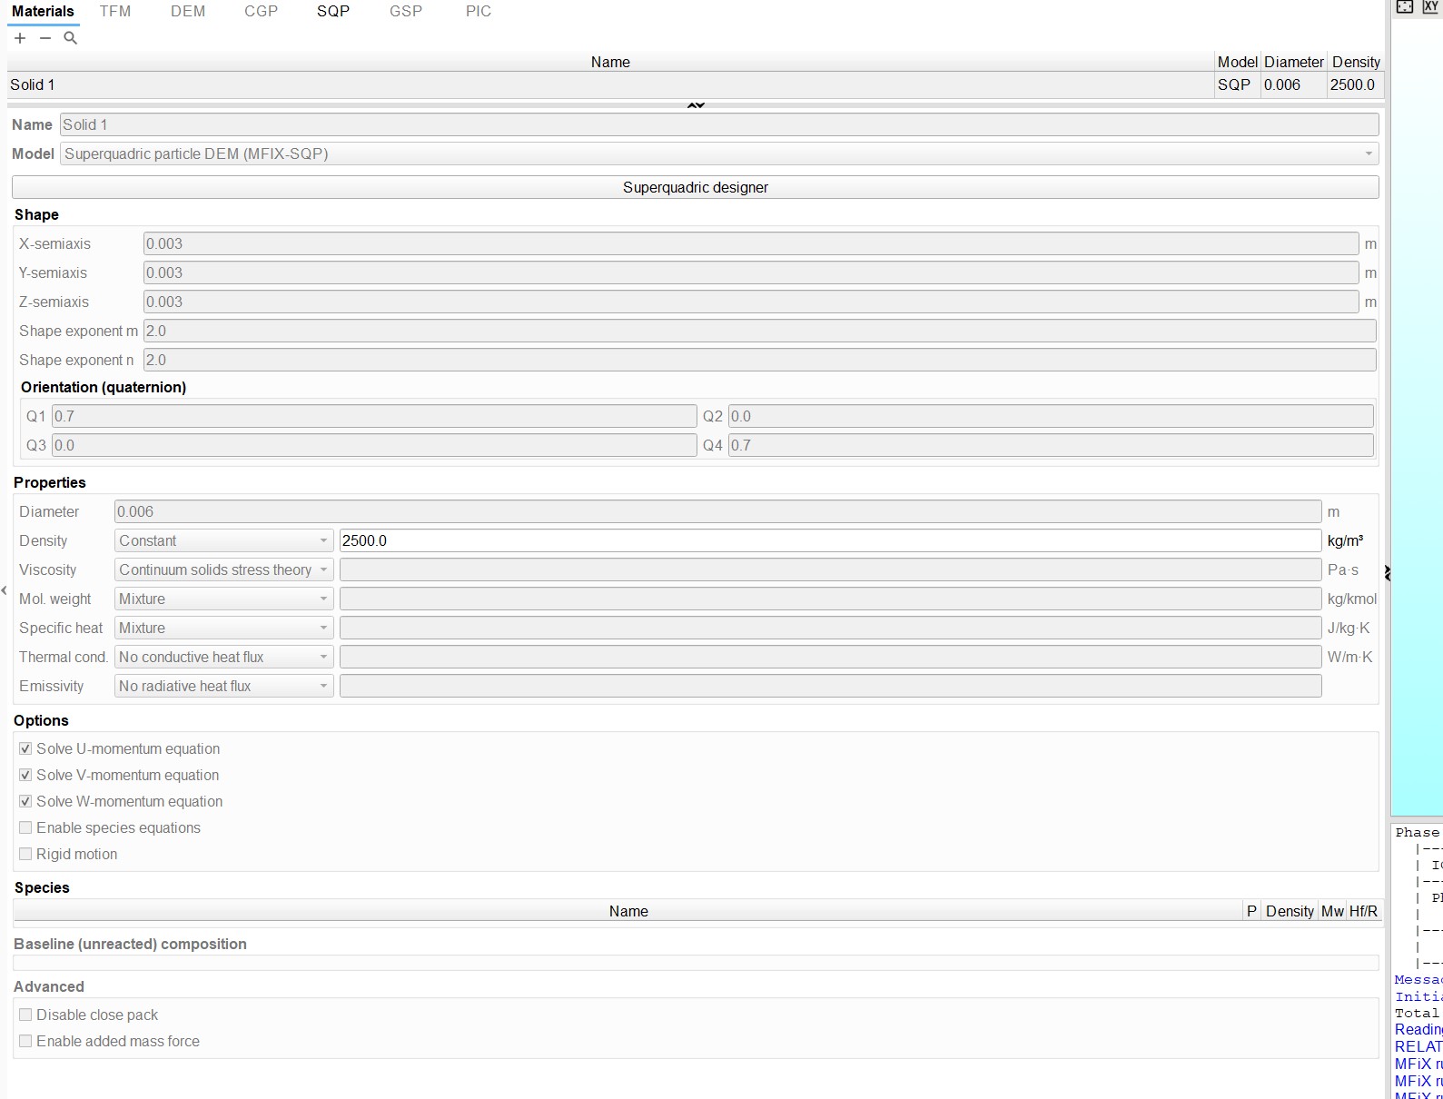This screenshot has height=1099, width=1443.
Task: Click the plus icon to add a solid
Action: tap(20, 38)
